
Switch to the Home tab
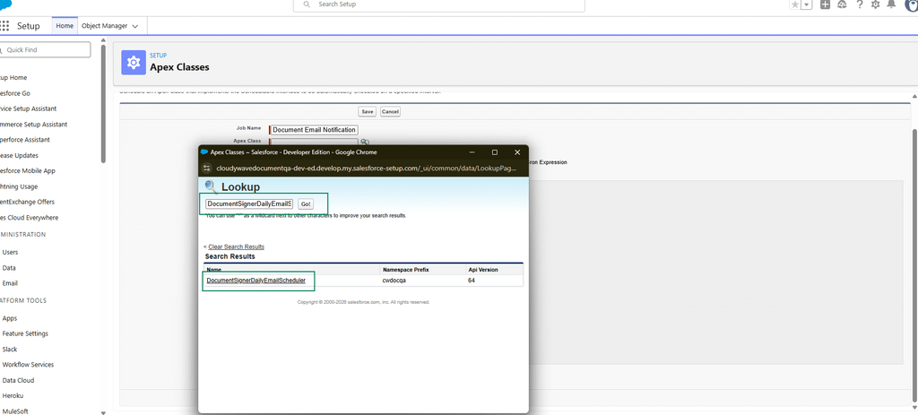[x=65, y=26]
